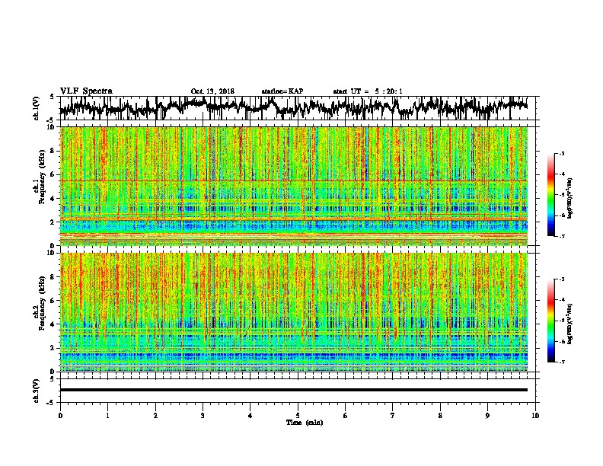Click the time axis tick label "1"

[107, 416]
